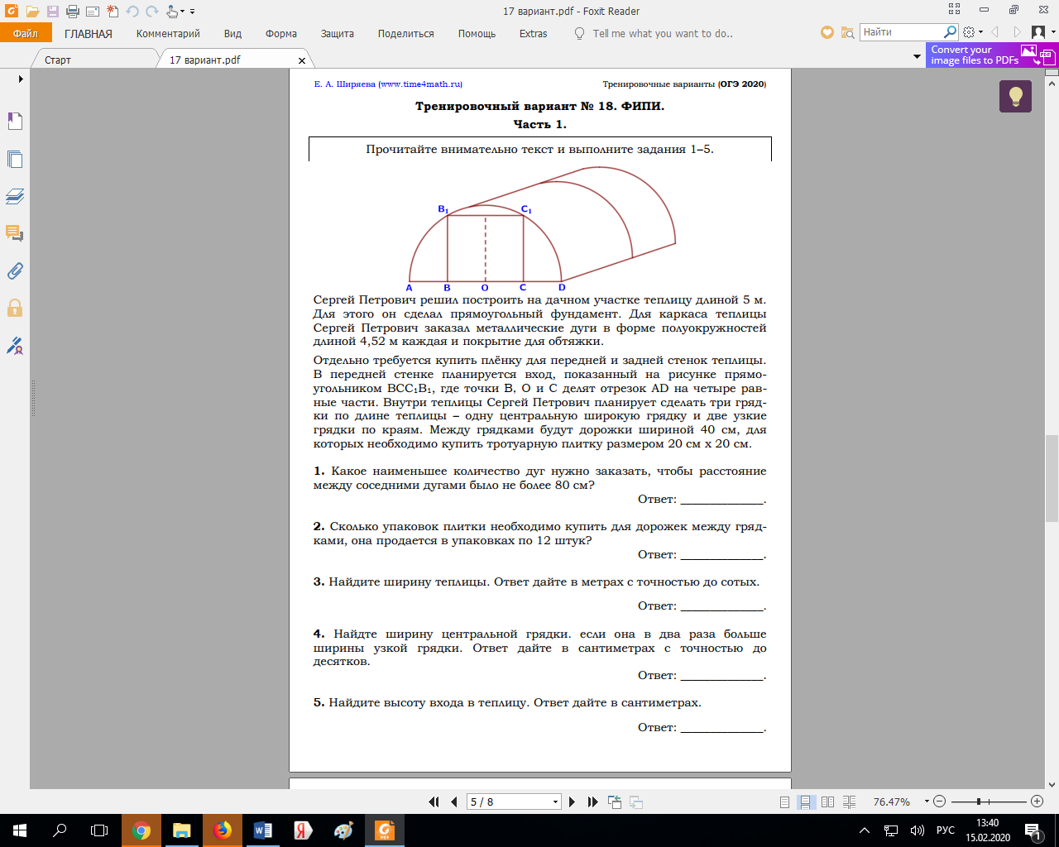Click the Tell me what you want field
The image size is (1059, 847).
662,34
